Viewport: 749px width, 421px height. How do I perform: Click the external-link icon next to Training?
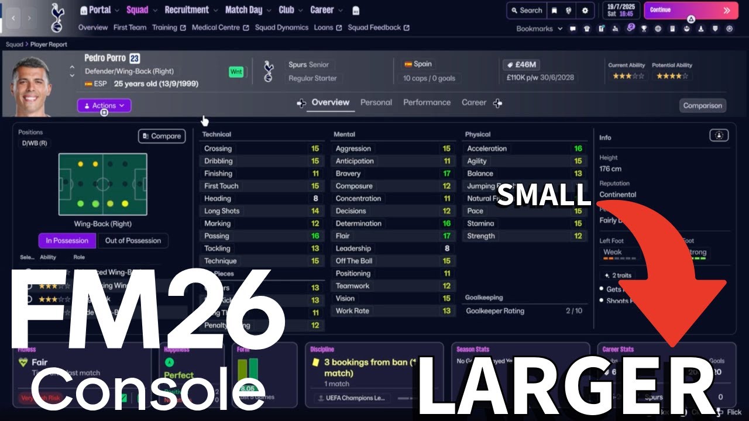[183, 28]
